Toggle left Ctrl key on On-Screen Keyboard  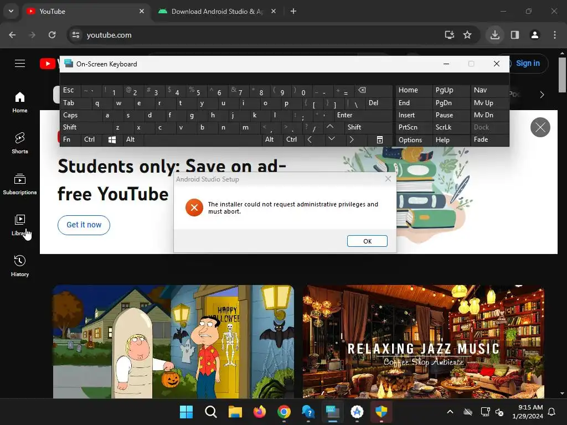[91, 139]
